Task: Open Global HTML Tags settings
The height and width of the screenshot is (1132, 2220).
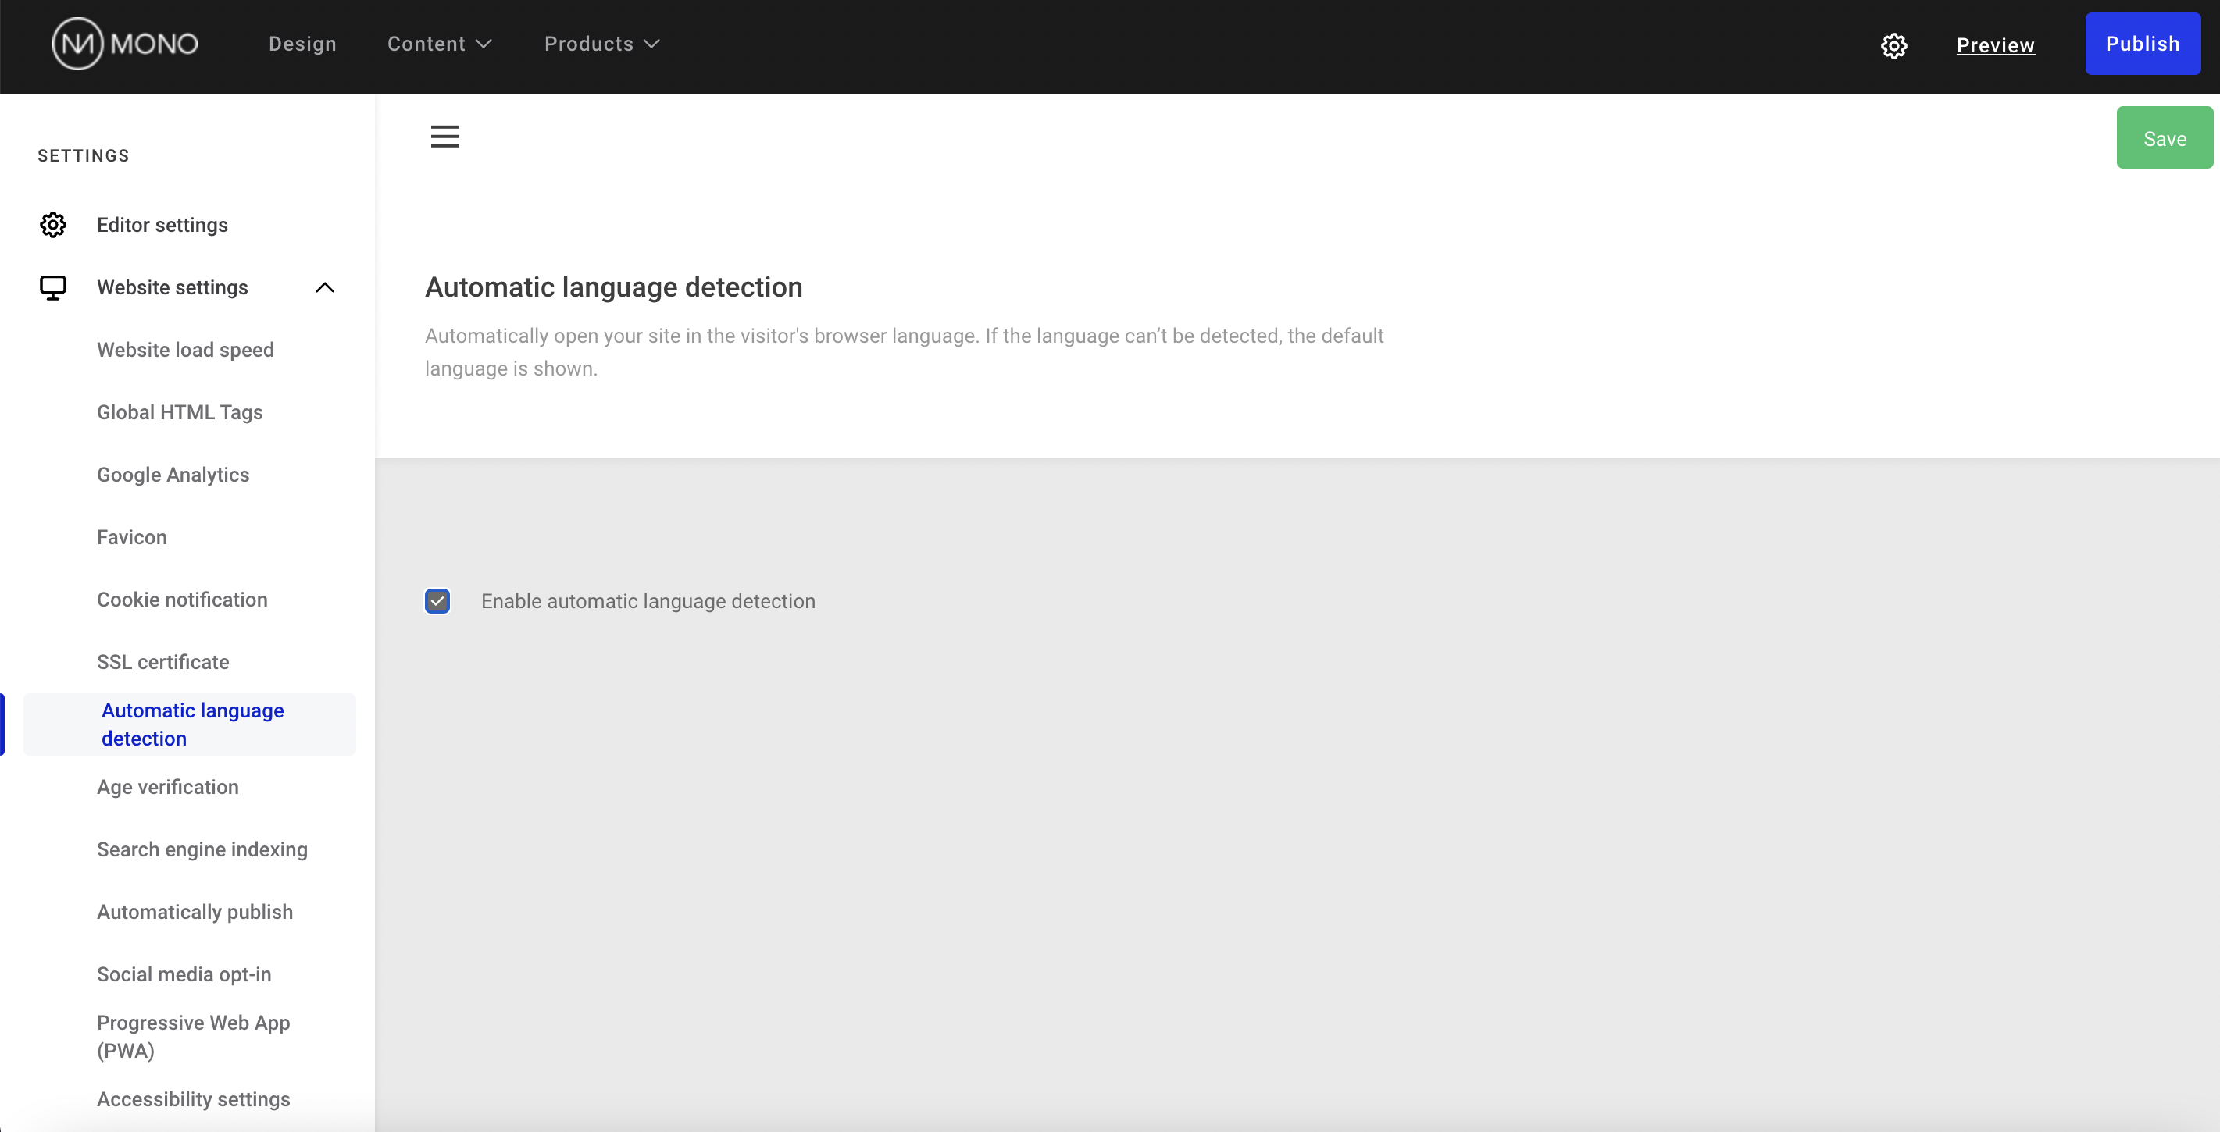Action: click(179, 413)
